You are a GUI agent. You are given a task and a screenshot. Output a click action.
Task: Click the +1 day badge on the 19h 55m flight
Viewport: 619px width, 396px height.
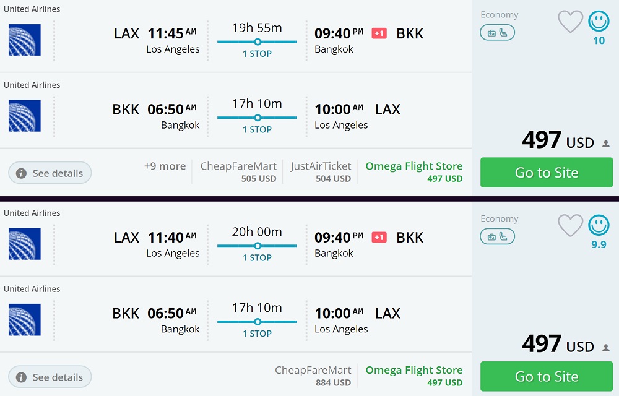click(379, 33)
